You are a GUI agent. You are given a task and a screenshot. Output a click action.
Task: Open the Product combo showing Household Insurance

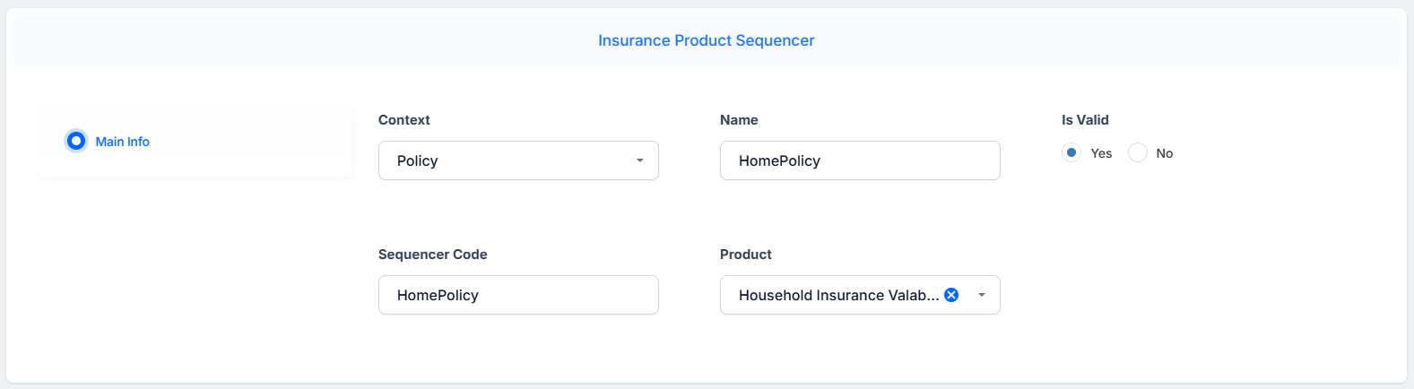pyautogui.click(x=860, y=295)
